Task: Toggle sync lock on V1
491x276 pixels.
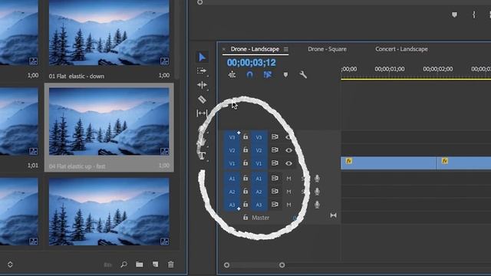Action: [275, 163]
